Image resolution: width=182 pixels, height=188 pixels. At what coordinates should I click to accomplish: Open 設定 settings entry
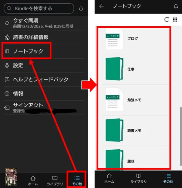[18, 65]
